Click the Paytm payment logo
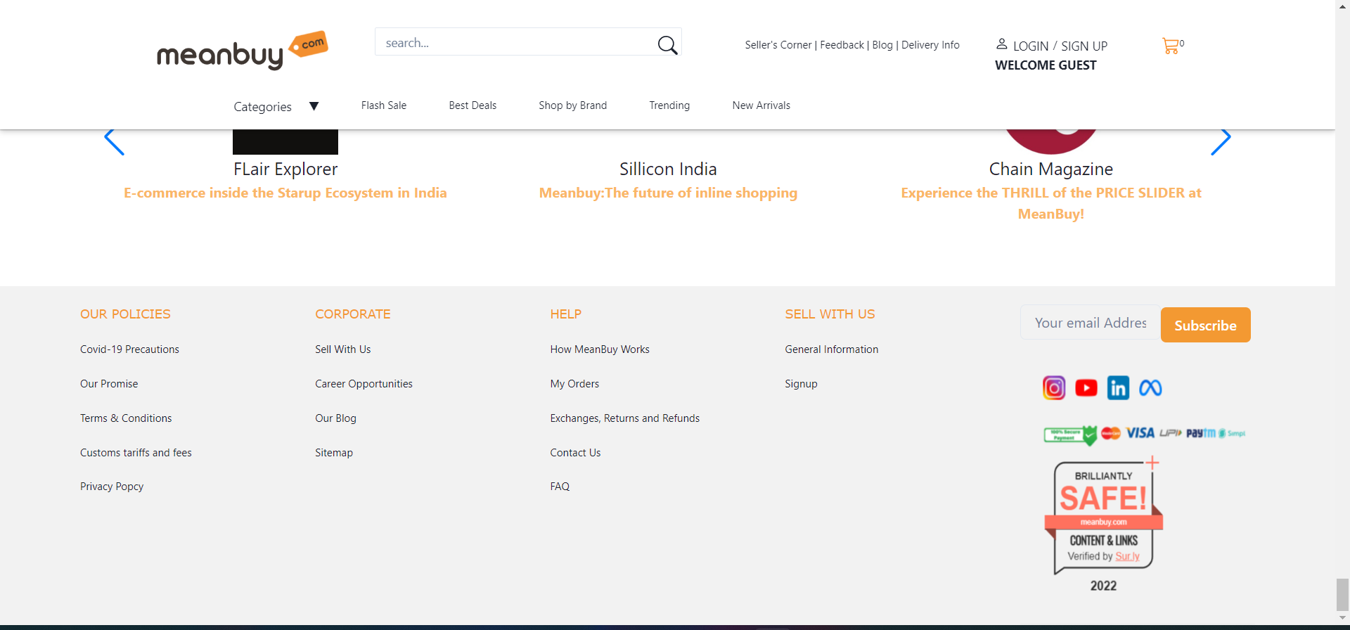Screen dimensions: 1350x630 pos(1200,433)
